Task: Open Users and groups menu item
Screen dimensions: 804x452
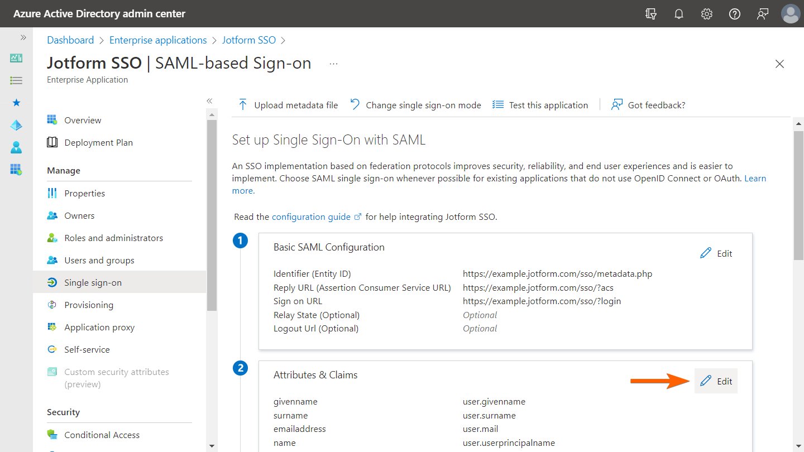Action: [99, 260]
